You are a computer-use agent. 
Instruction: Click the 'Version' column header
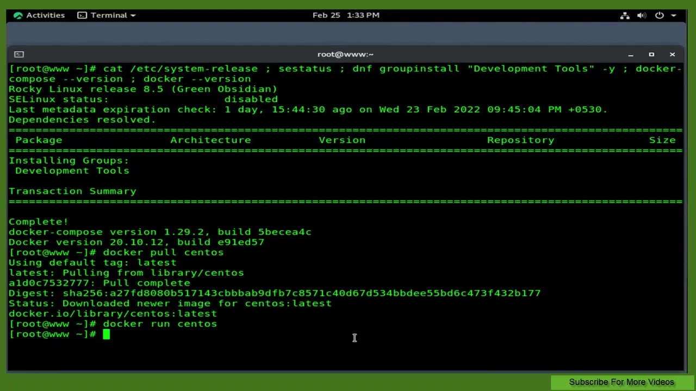(x=342, y=140)
